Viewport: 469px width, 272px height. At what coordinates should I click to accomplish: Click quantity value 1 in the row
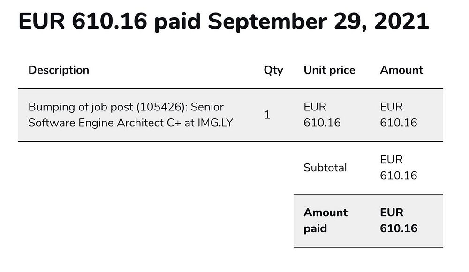click(267, 115)
